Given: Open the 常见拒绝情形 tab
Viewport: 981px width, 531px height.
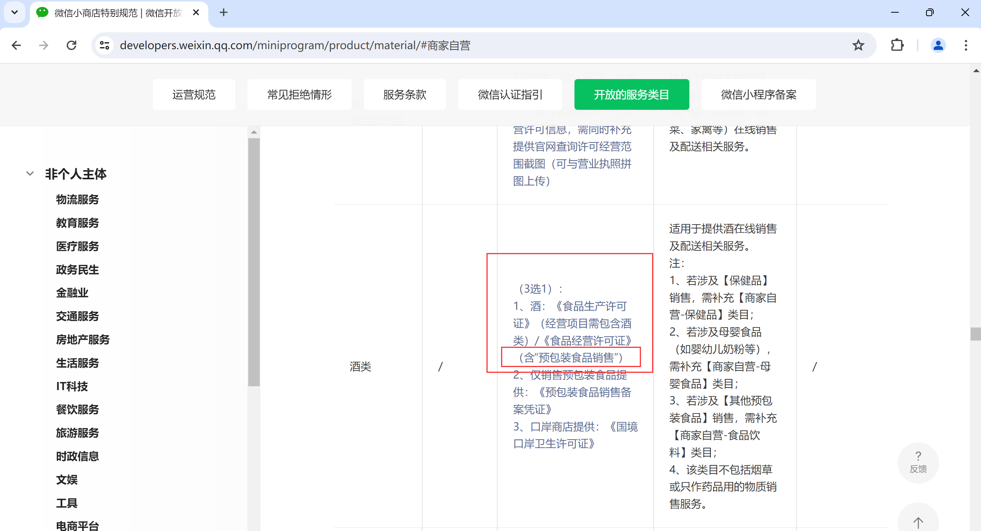Looking at the screenshot, I should (x=299, y=94).
